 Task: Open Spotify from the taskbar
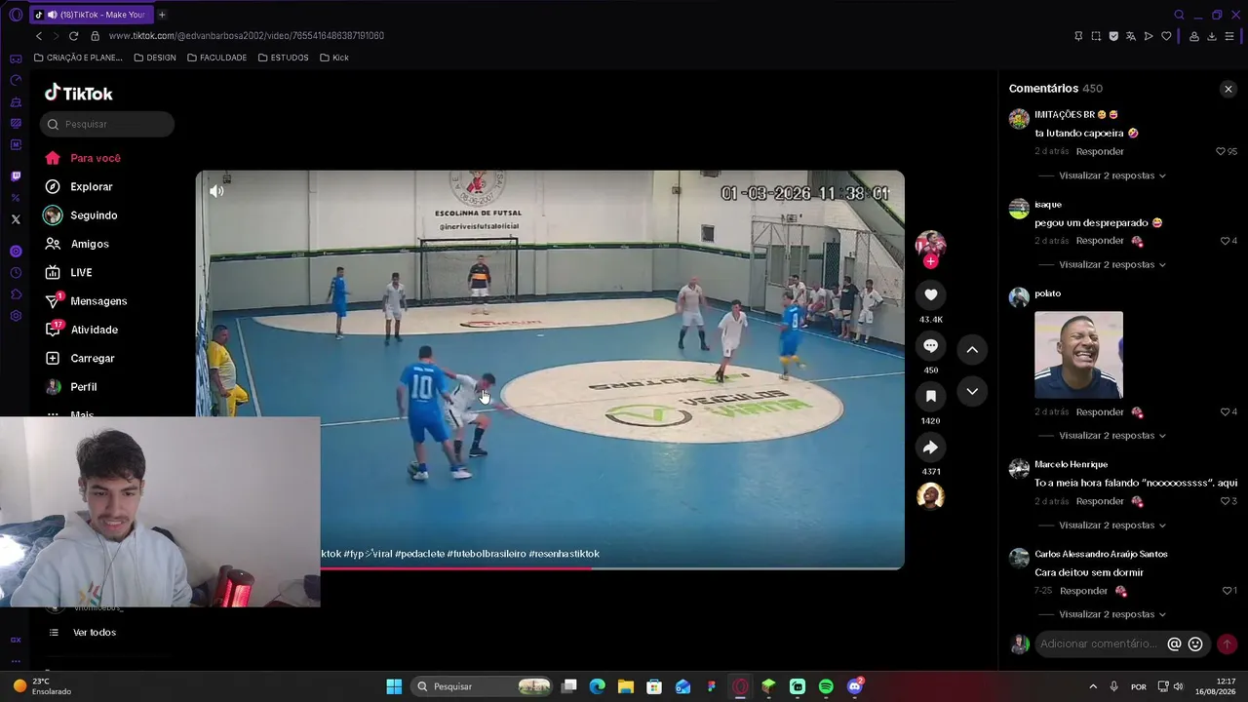(x=826, y=686)
